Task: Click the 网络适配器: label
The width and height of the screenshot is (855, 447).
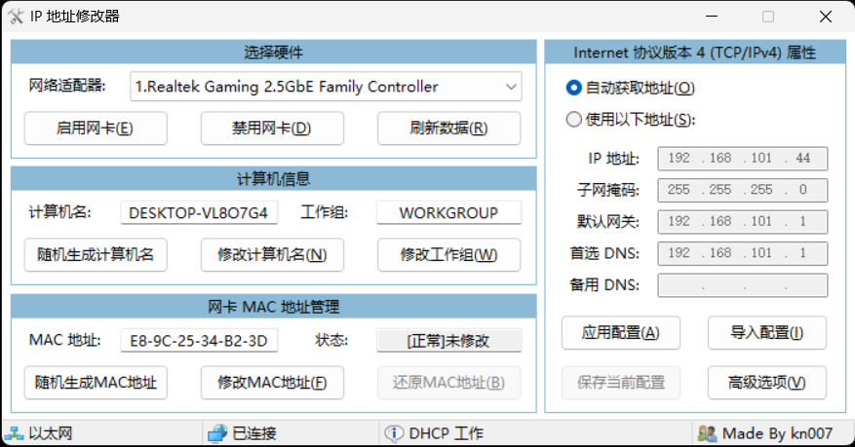Action: (x=67, y=86)
